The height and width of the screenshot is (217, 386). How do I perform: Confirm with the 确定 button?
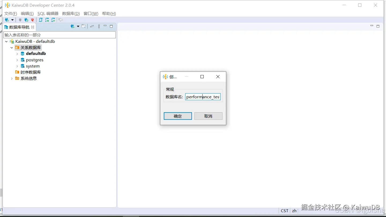tap(178, 116)
